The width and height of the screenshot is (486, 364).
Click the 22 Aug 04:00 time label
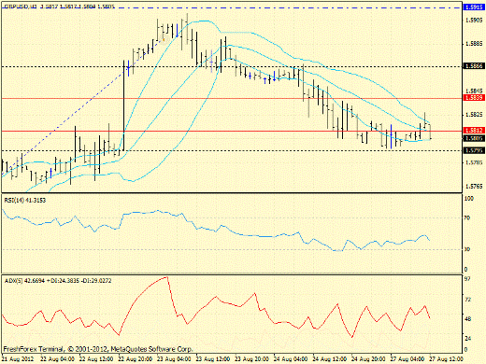point(57,359)
